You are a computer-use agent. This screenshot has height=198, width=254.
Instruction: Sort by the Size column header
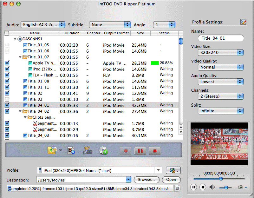140,33
